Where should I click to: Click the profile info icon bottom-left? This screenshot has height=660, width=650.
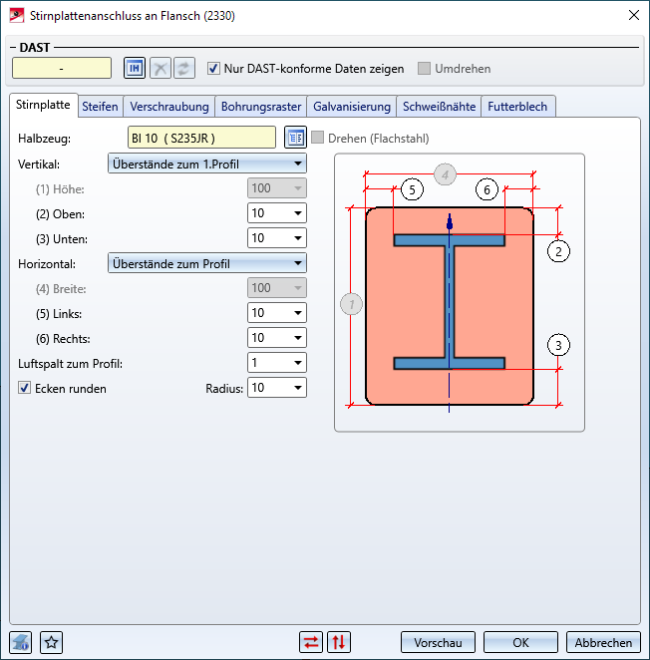point(20,642)
